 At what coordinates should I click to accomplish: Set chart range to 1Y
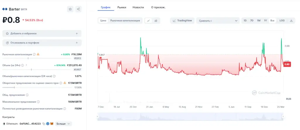(x=265, y=21)
